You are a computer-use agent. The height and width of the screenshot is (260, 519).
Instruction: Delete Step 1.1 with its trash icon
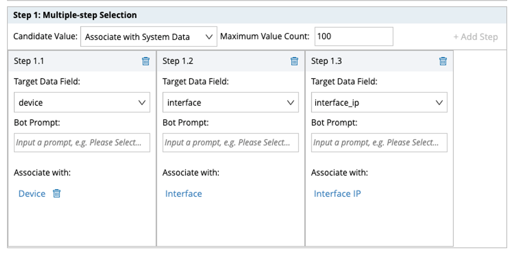click(146, 61)
